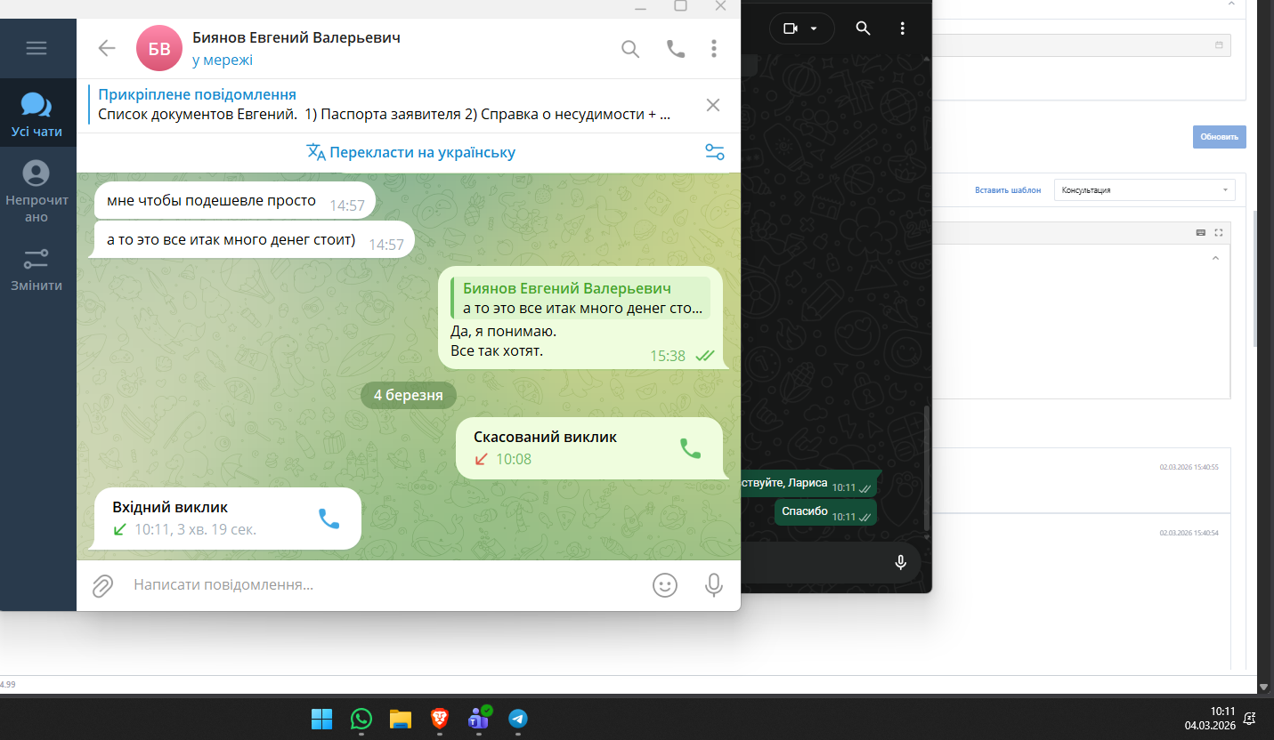1274x740 pixels.
Task: Close the pinned message bar
Action: click(x=713, y=105)
